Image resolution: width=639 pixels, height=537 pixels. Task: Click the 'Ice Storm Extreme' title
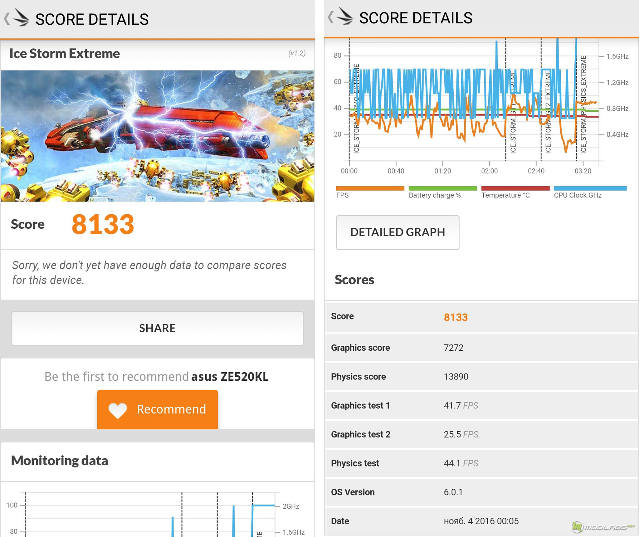coord(65,54)
